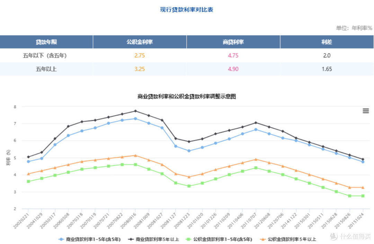This screenshot has width=374, height=244.
Task: Click the 3.25 provident fund rate cell
Action: (140, 69)
